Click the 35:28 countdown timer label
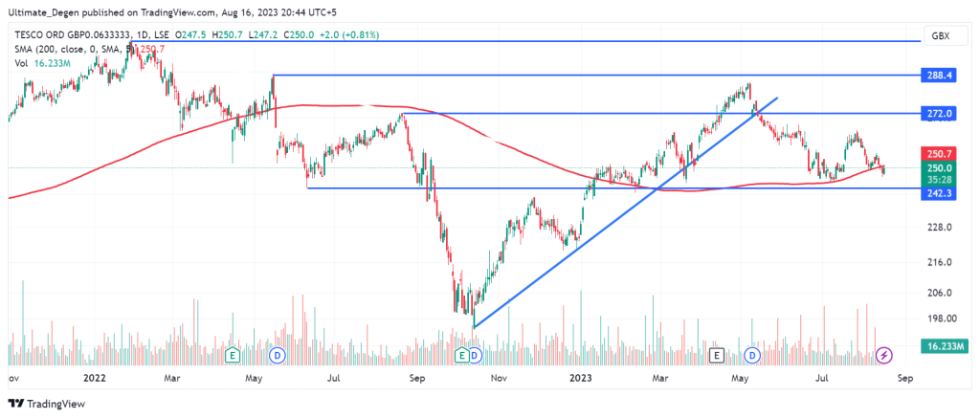 pos(939,181)
